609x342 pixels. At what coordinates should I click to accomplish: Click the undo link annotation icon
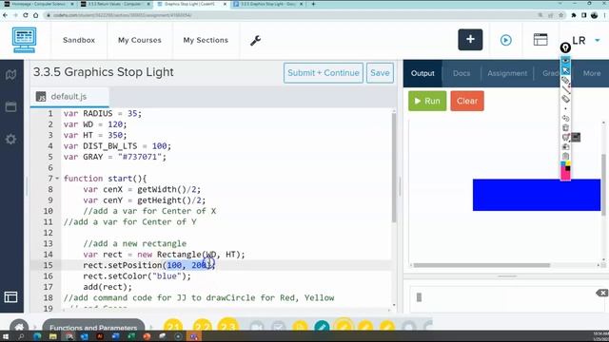[x=565, y=118]
